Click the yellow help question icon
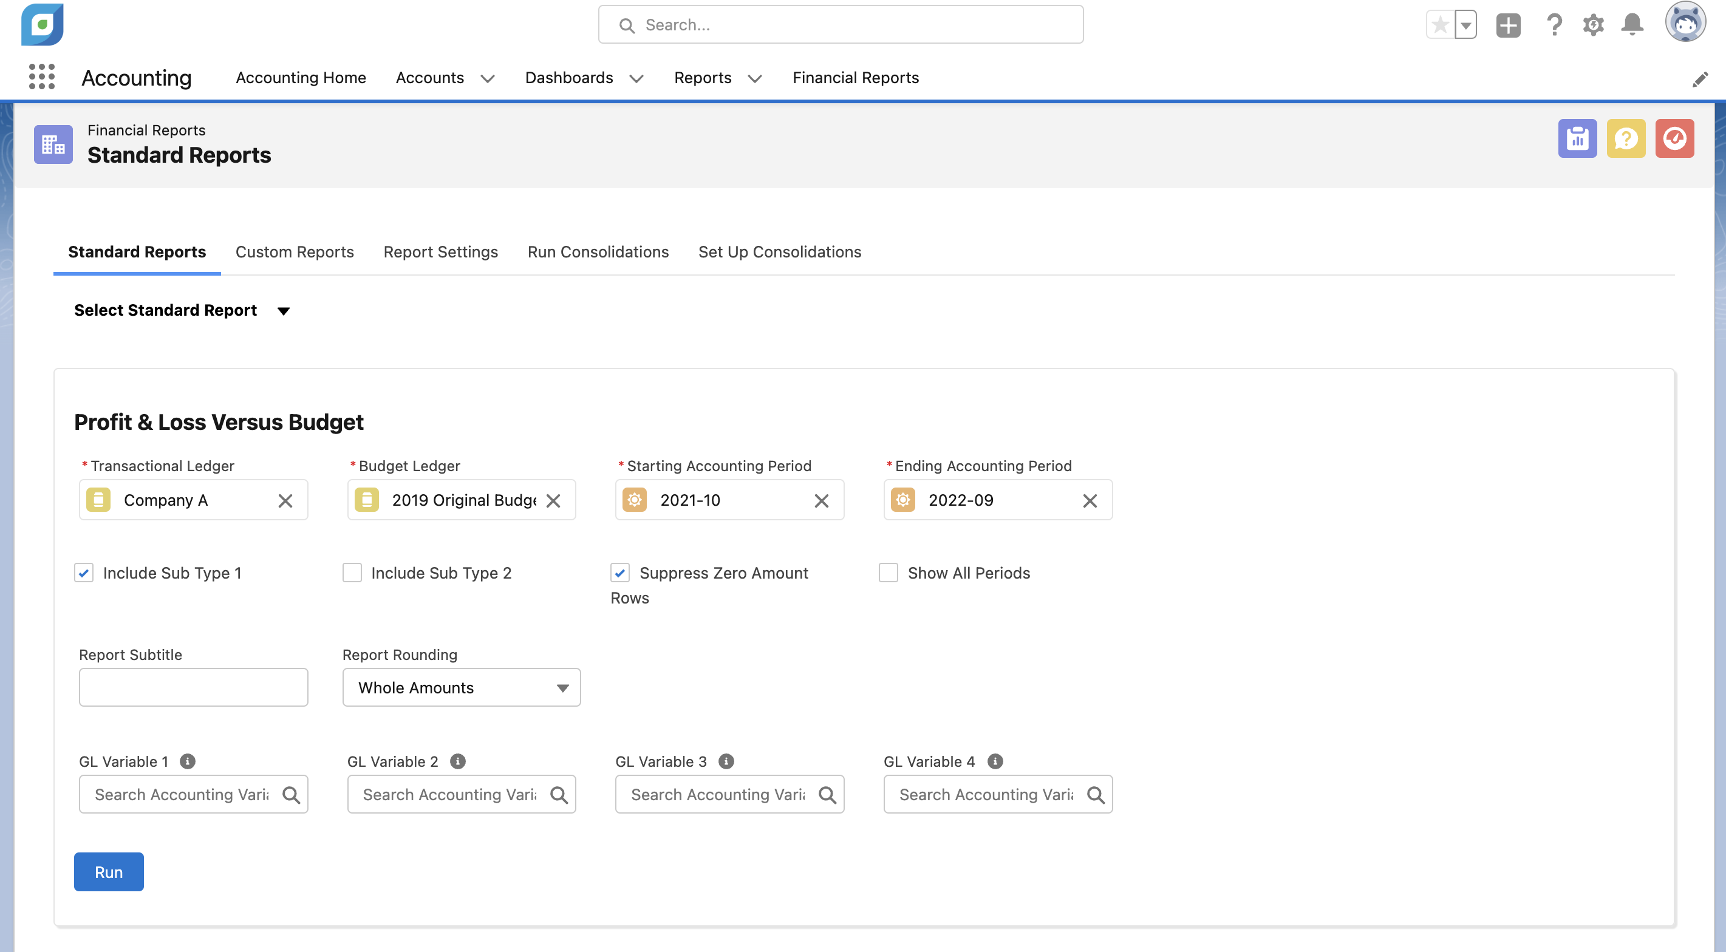Viewport: 1726px width, 952px height. 1626,138
